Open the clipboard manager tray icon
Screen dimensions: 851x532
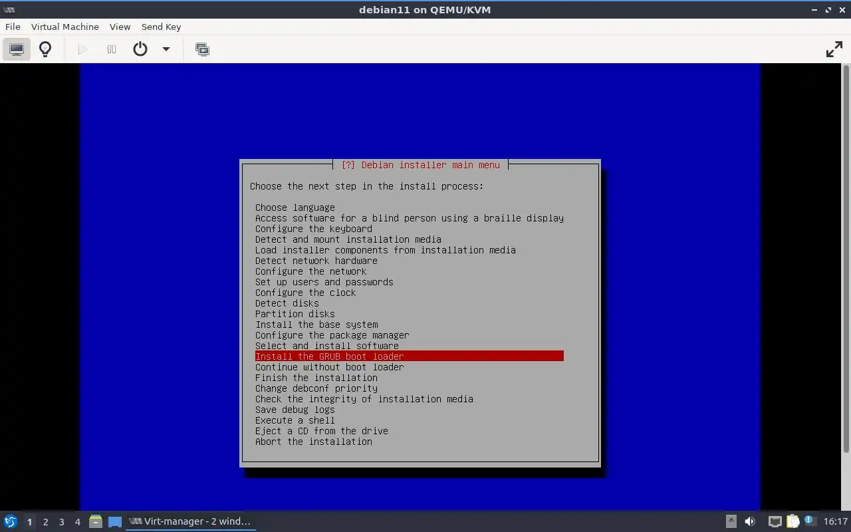(792, 521)
